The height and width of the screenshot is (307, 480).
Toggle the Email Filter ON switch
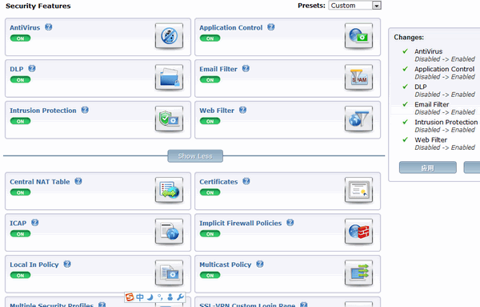(x=210, y=79)
